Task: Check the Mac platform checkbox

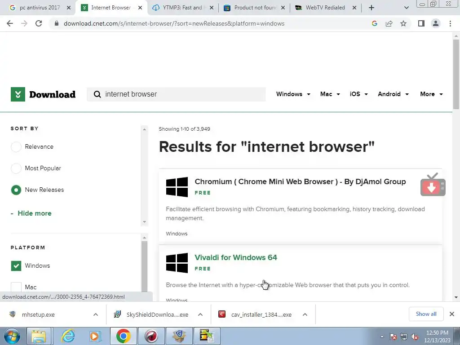Action: (x=16, y=287)
